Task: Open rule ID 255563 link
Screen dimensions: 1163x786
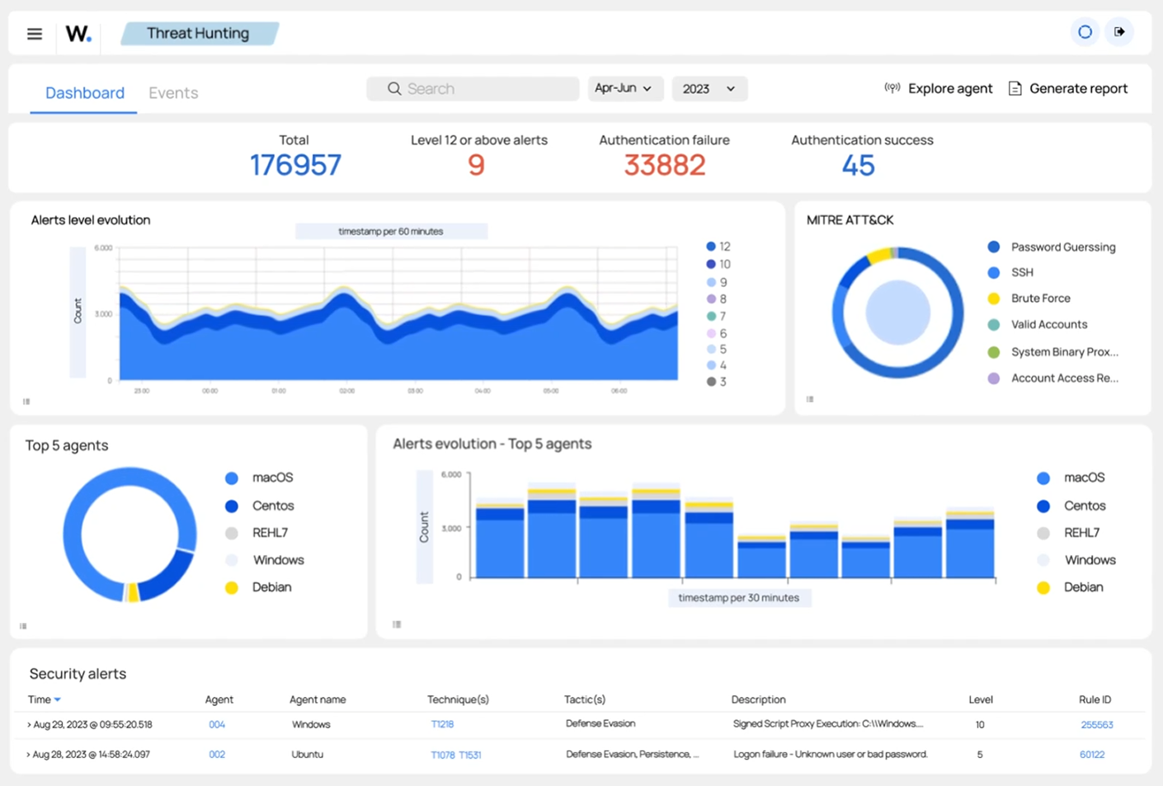Action: pyautogui.click(x=1097, y=724)
